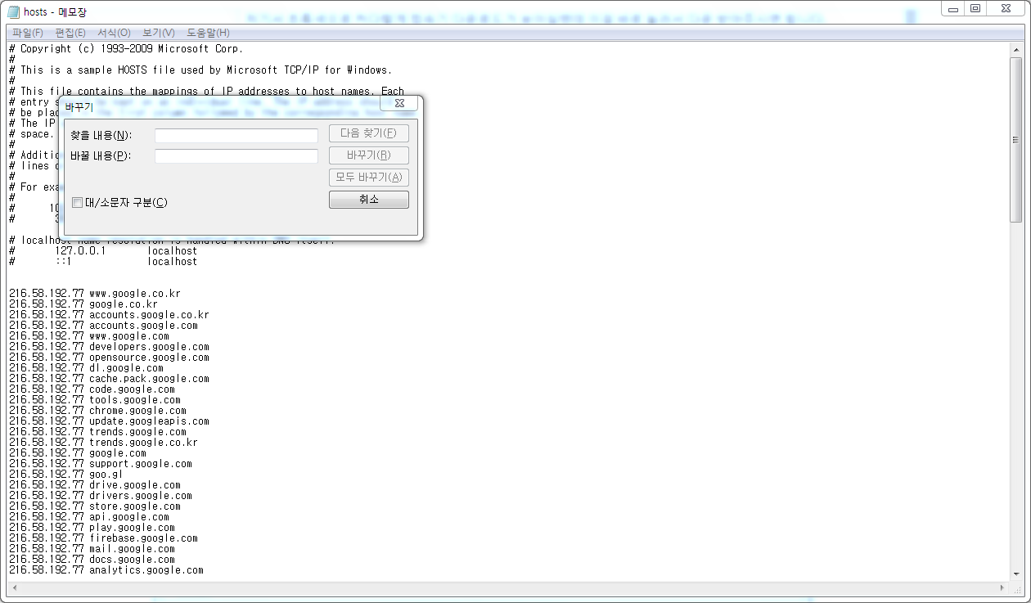Click the trends.google.com line
The height and width of the screenshot is (603, 1031).
(97, 431)
